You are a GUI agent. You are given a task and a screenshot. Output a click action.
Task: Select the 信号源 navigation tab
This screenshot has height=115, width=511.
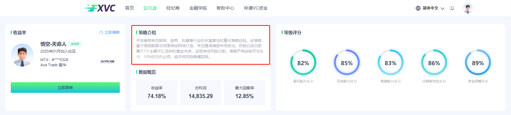(x=150, y=8)
